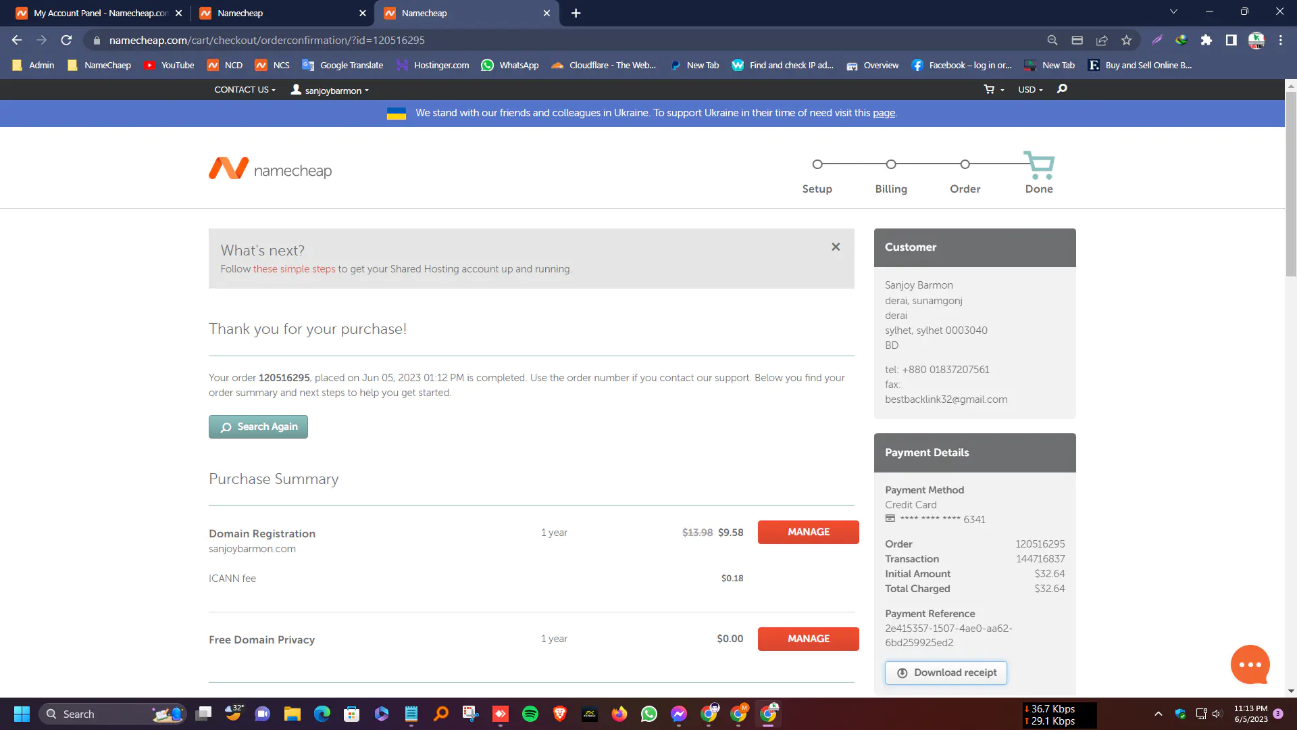The image size is (1297, 730).
Task: Open the shopping cart dropdown
Action: pos(994,90)
